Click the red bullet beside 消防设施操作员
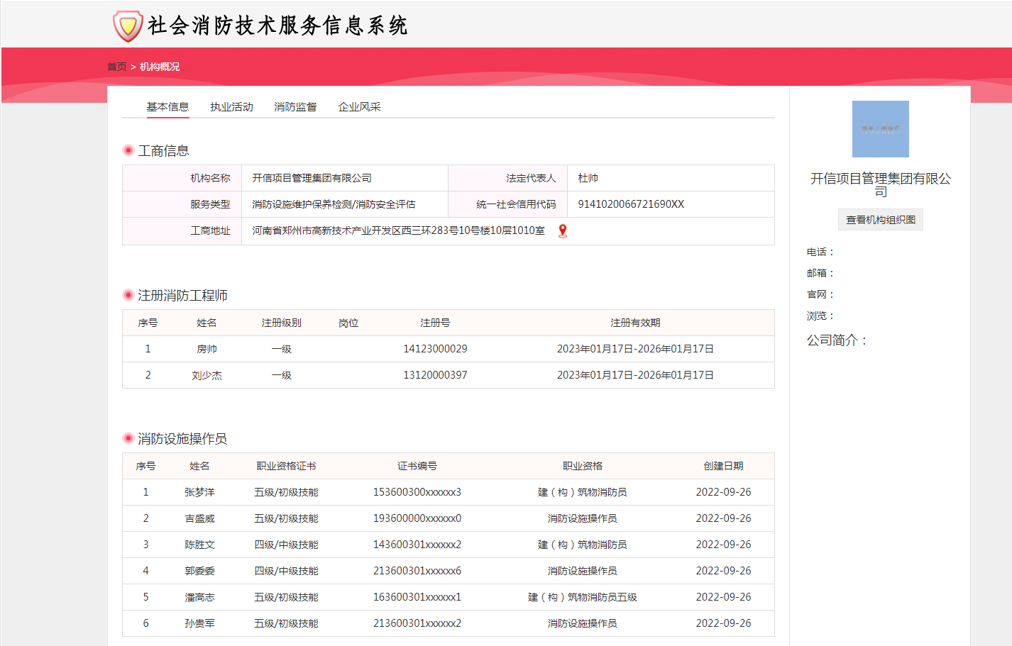The height and width of the screenshot is (646, 1012). click(x=128, y=438)
